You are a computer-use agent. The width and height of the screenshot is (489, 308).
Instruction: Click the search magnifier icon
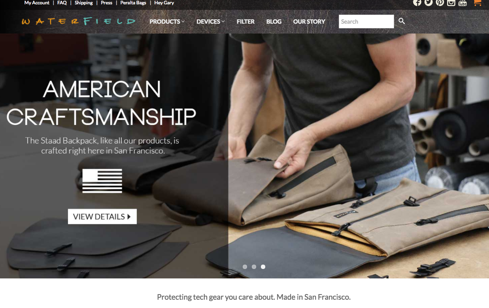(402, 21)
